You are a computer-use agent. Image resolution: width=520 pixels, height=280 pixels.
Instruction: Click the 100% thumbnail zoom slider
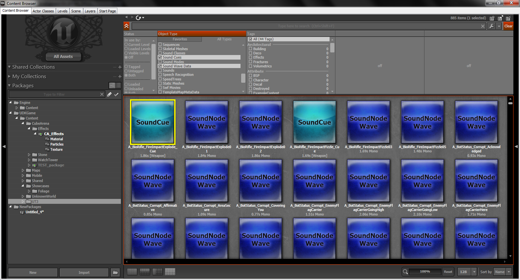(425, 272)
